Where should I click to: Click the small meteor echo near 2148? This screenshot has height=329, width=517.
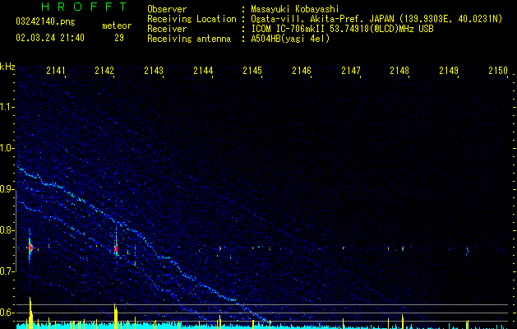(x=403, y=248)
